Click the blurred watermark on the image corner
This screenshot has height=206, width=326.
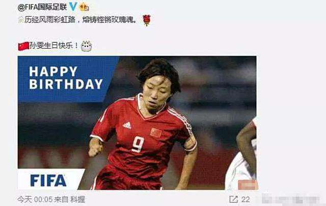click(248, 185)
